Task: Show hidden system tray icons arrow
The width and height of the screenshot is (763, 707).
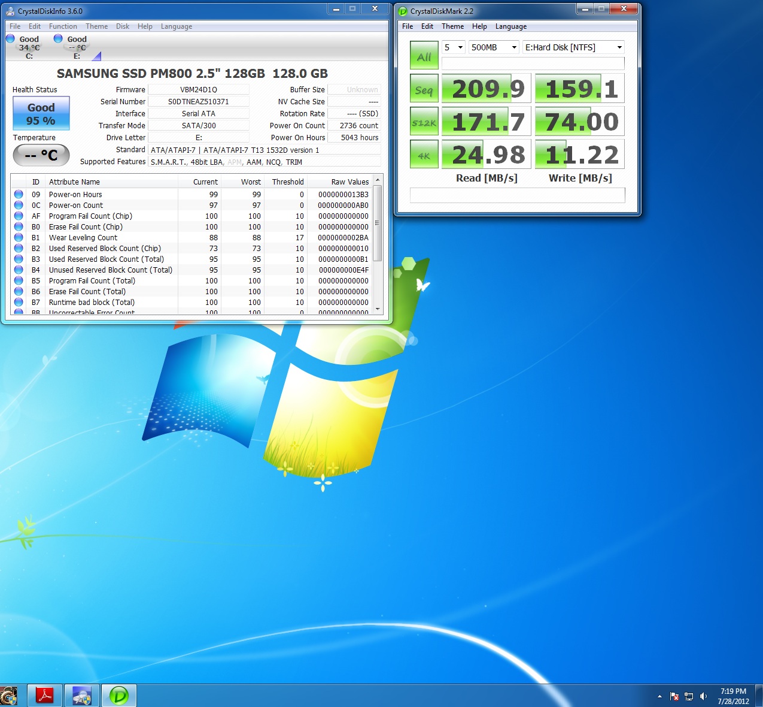Action: 659,696
